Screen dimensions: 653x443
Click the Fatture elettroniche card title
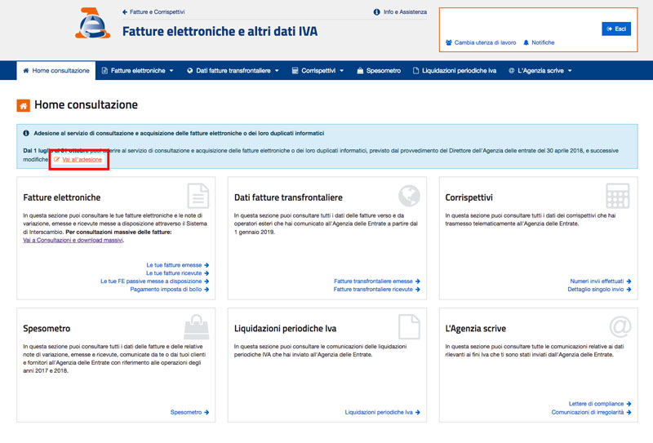(x=62, y=197)
